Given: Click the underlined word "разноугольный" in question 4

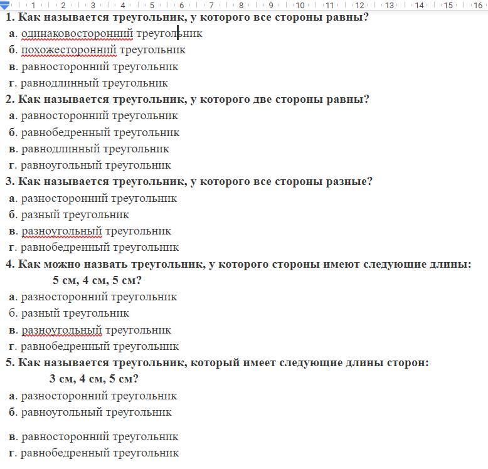Looking at the screenshot, I should click(x=61, y=330).
